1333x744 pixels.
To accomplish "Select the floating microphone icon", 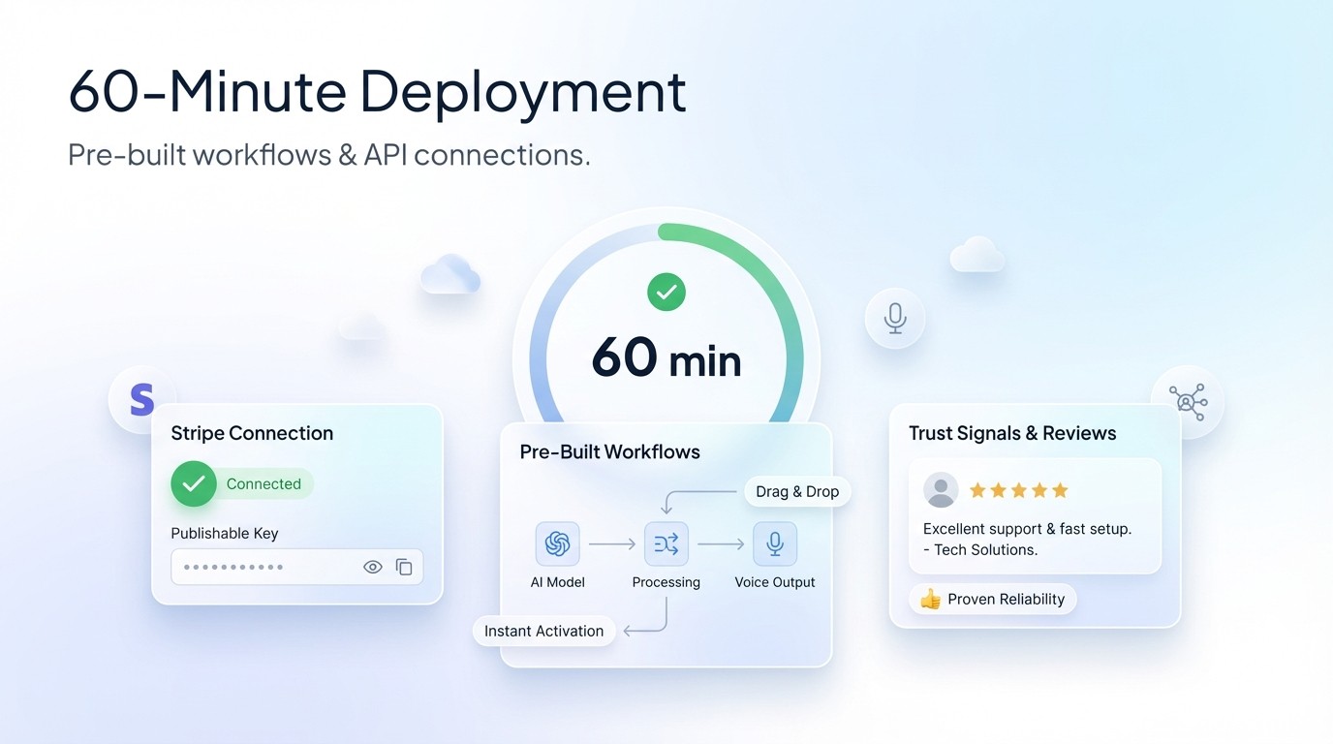I will (x=894, y=318).
